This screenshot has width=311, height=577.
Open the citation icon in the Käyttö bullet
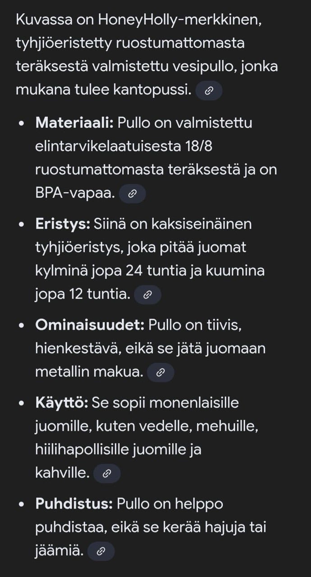coord(106,472)
